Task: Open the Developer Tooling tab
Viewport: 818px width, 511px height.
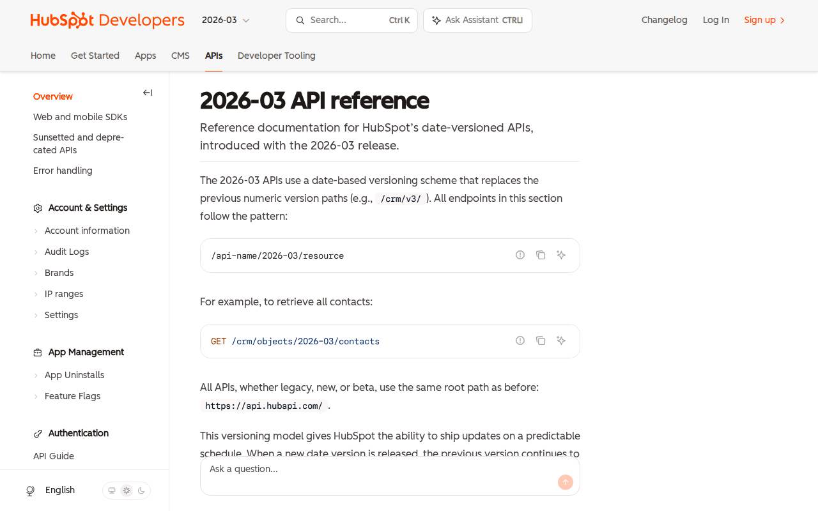Action: pos(277,56)
